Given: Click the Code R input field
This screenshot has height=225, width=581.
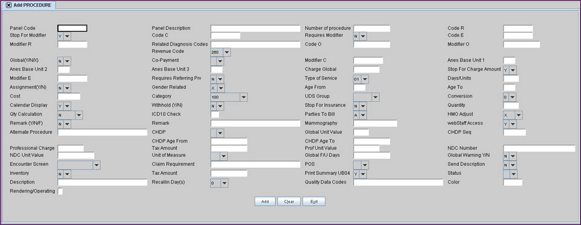Looking at the screenshot, I should tap(518, 28).
